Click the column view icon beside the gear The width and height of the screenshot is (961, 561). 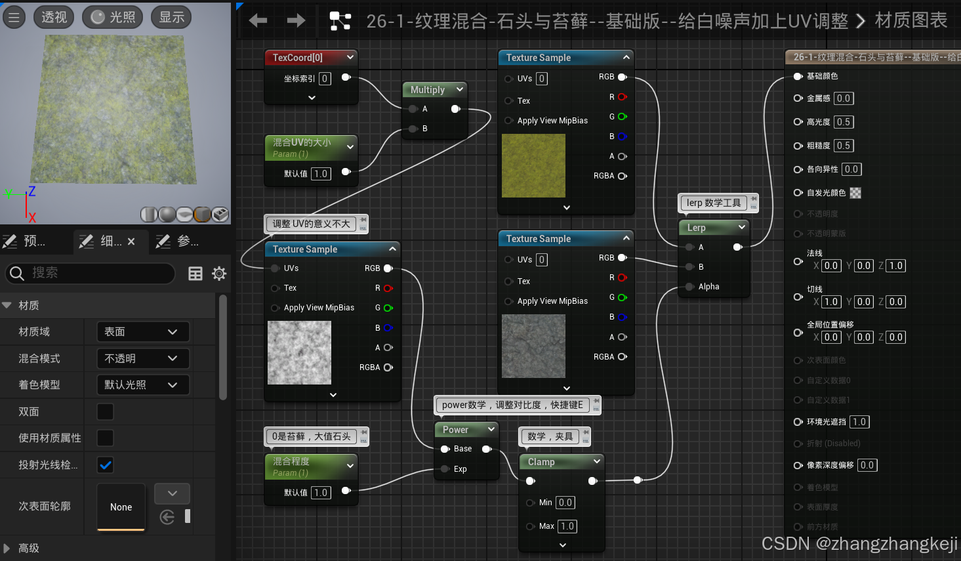(195, 274)
